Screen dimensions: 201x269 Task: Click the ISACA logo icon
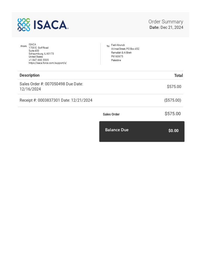point(24,25)
